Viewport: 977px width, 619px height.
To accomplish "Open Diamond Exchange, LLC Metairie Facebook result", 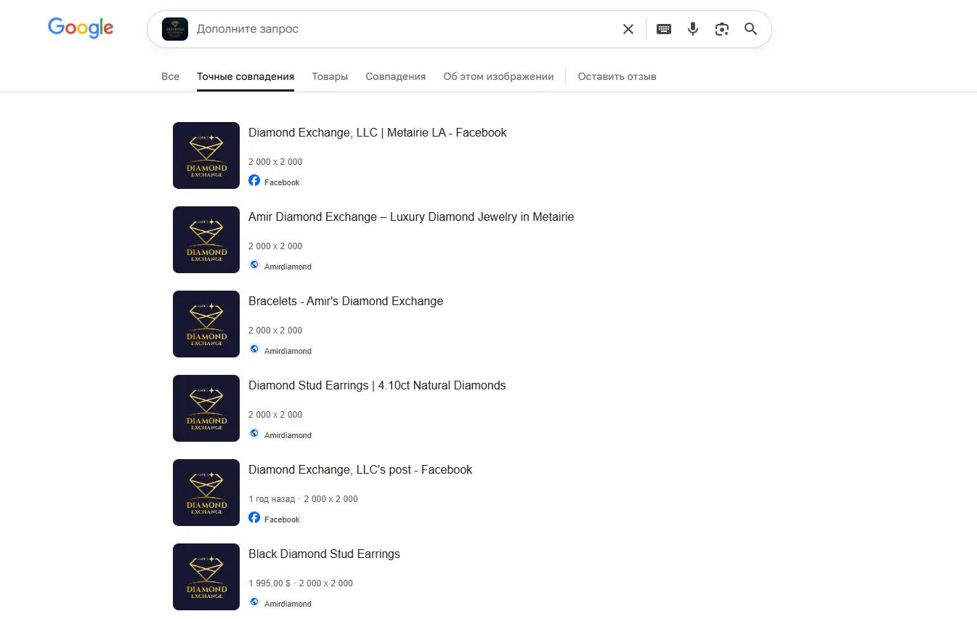I will 378,132.
